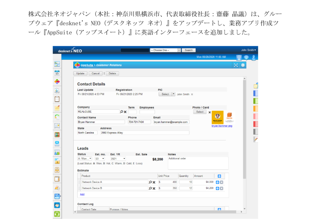The image size is (311, 220).
Task: Open the Portal icon in left sidebar
Action: (x=57, y=64)
